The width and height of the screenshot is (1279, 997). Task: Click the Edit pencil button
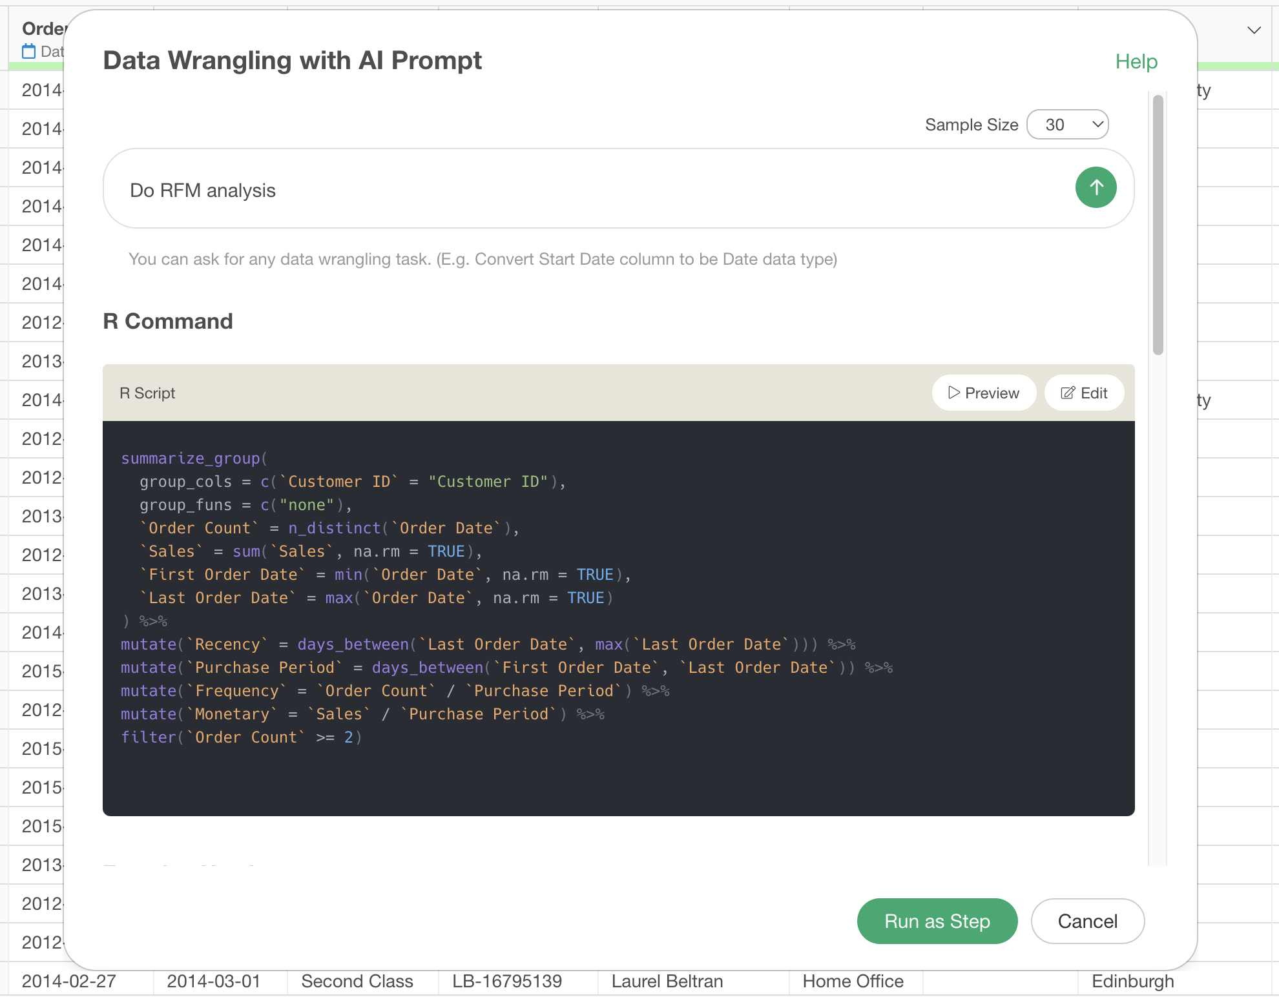pos(1084,393)
